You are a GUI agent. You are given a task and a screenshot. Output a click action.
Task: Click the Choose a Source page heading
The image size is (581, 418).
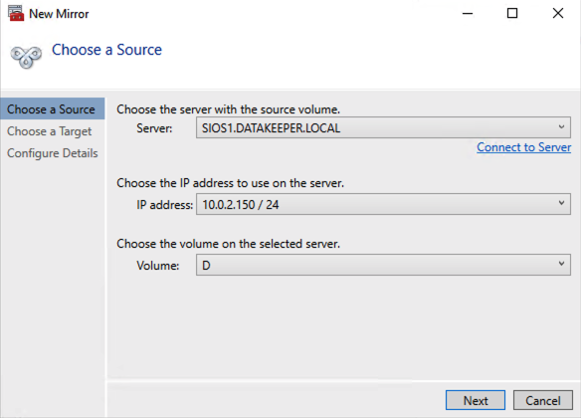pos(106,50)
